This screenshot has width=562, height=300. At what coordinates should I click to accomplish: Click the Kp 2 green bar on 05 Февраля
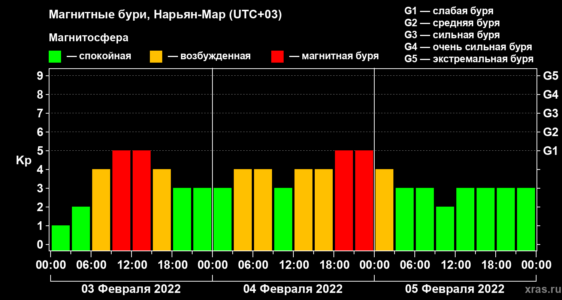coord(445,228)
